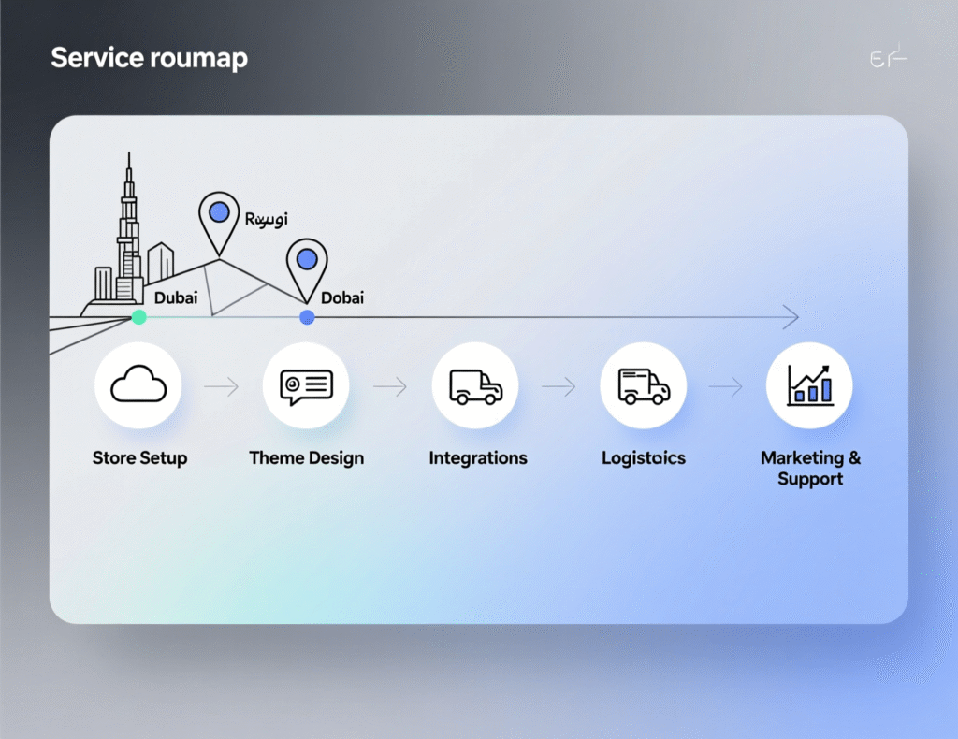This screenshot has height=739, width=958.
Task: Click arrow between Theme Design and Integrations icons
Action: [x=390, y=386]
